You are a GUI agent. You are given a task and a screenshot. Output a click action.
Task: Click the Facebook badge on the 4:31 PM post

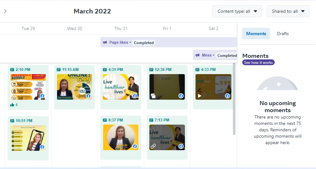tap(135, 96)
